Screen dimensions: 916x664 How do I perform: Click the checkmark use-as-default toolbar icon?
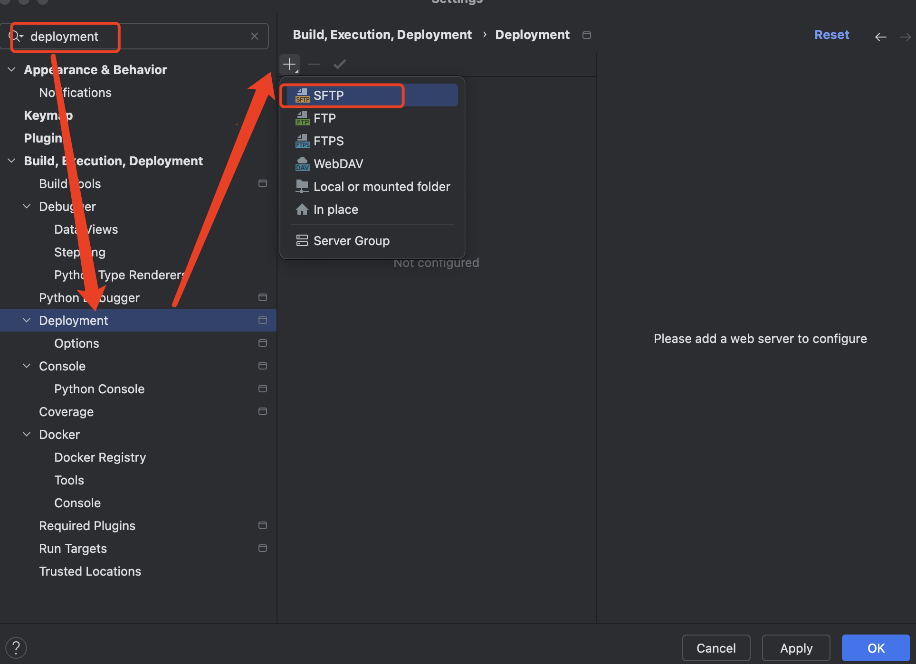click(339, 64)
